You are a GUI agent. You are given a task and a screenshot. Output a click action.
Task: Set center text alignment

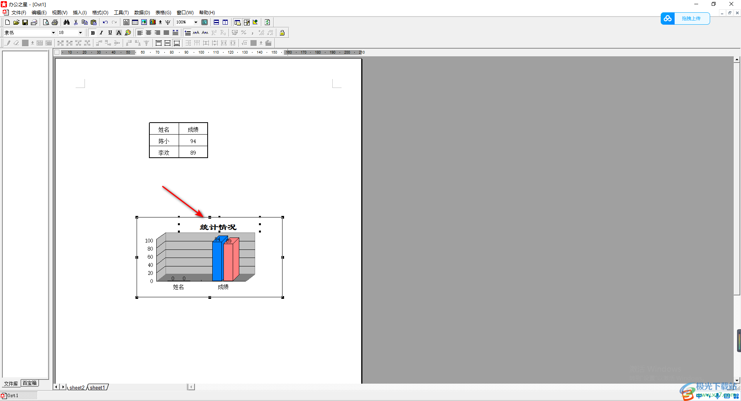(x=149, y=33)
